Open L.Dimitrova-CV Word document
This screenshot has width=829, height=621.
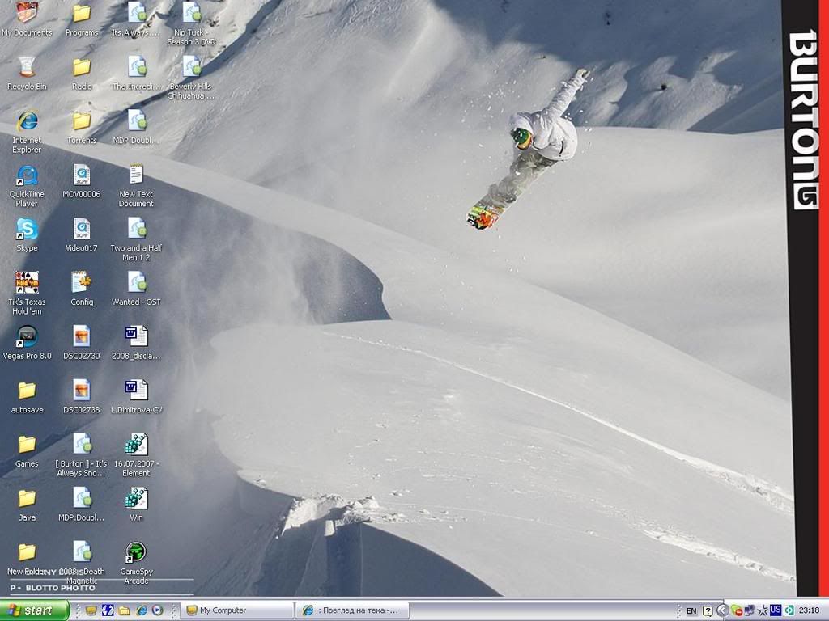tap(136, 396)
